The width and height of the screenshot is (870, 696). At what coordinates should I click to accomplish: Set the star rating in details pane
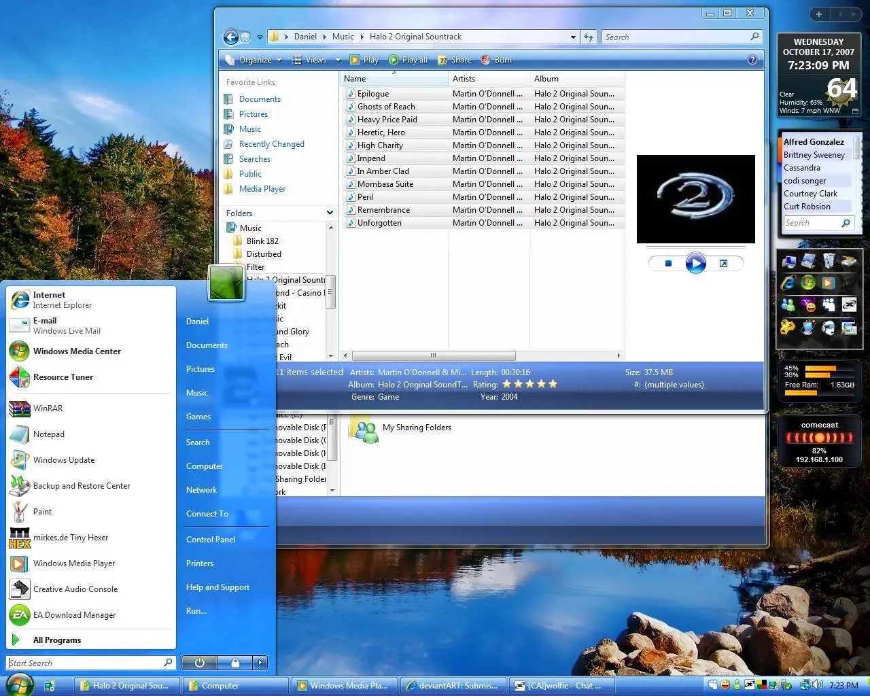[529, 384]
